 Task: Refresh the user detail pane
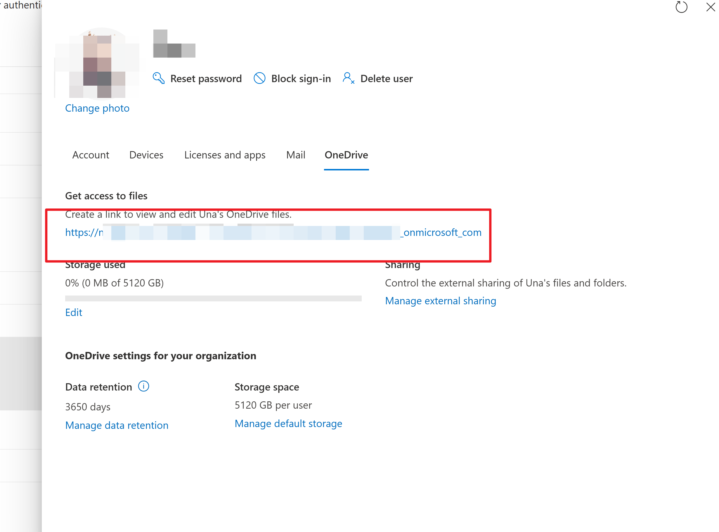[x=681, y=7]
